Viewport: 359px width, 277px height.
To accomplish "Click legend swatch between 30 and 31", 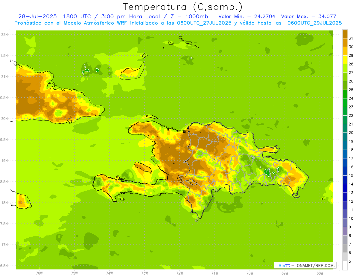I will tap(345, 42).
